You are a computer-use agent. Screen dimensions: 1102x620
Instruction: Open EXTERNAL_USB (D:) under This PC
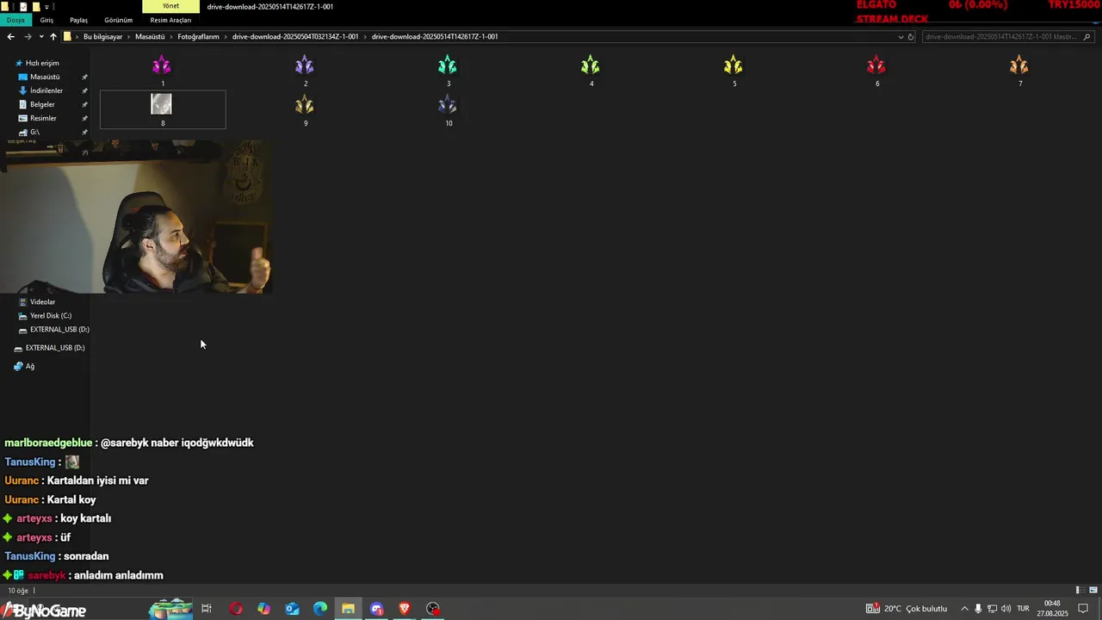59,330
